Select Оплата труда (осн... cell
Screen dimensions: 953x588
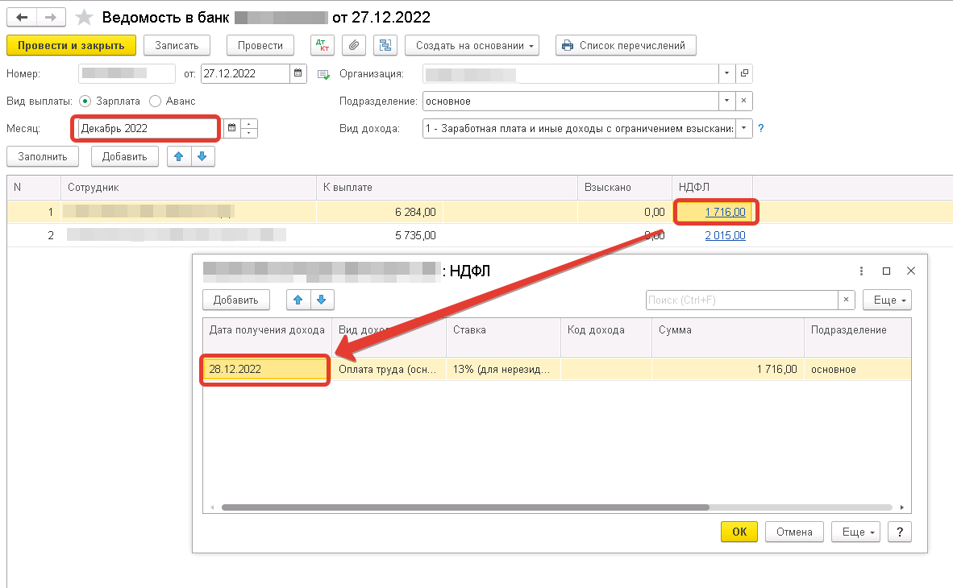[x=389, y=369]
